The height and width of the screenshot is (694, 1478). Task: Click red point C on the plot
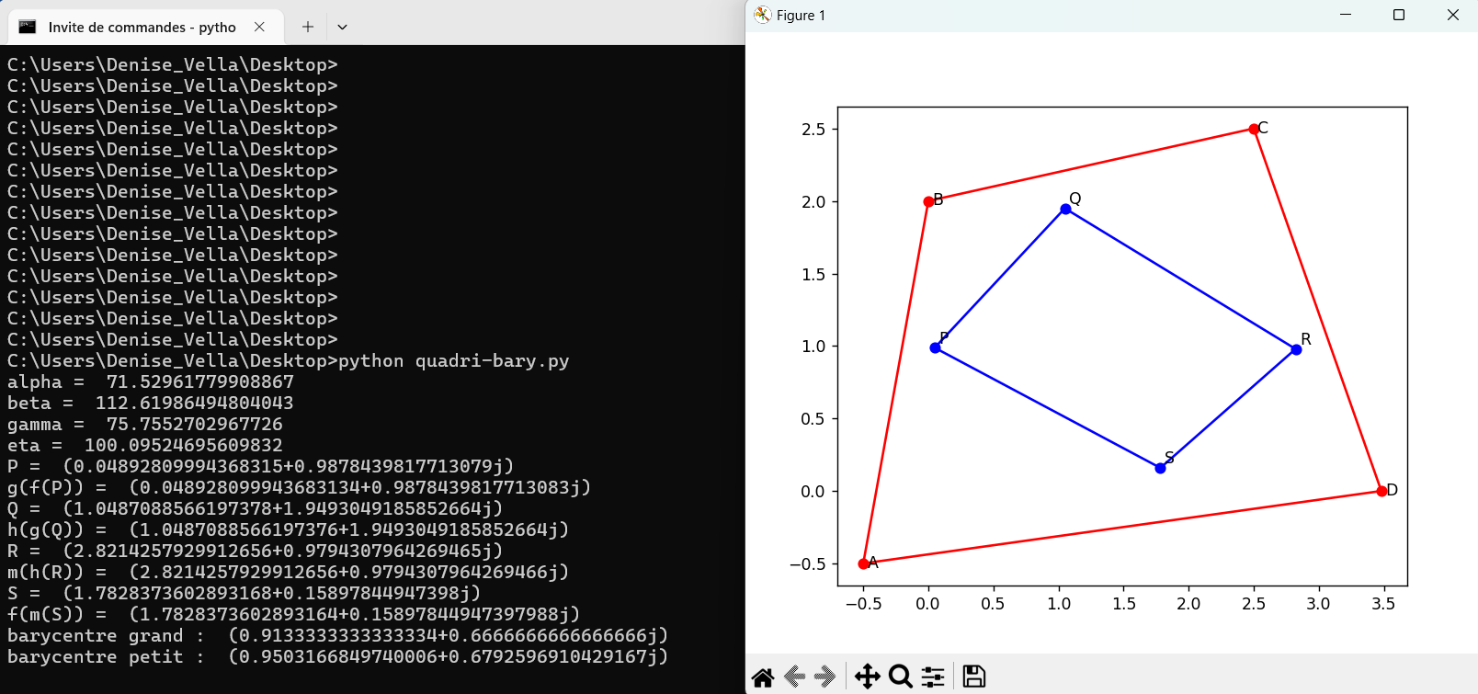point(1254,129)
